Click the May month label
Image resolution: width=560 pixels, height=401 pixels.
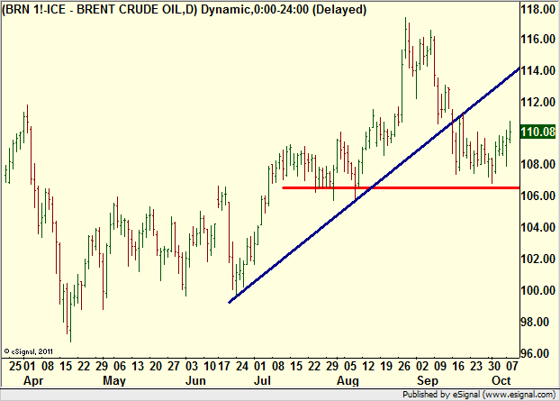click(x=114, y=380)
